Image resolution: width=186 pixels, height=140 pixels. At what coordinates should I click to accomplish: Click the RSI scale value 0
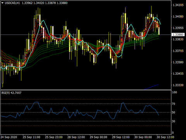[173, 133]
